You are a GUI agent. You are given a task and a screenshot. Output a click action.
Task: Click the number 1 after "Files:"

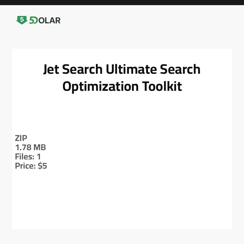pyautogui.click(x=39, y=157)
